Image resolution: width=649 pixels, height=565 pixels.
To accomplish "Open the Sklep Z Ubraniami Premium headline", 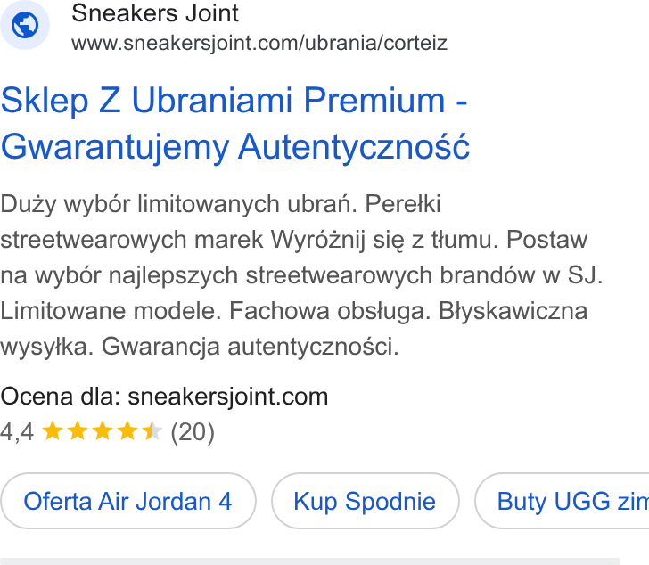I will [x=234, y=100].
